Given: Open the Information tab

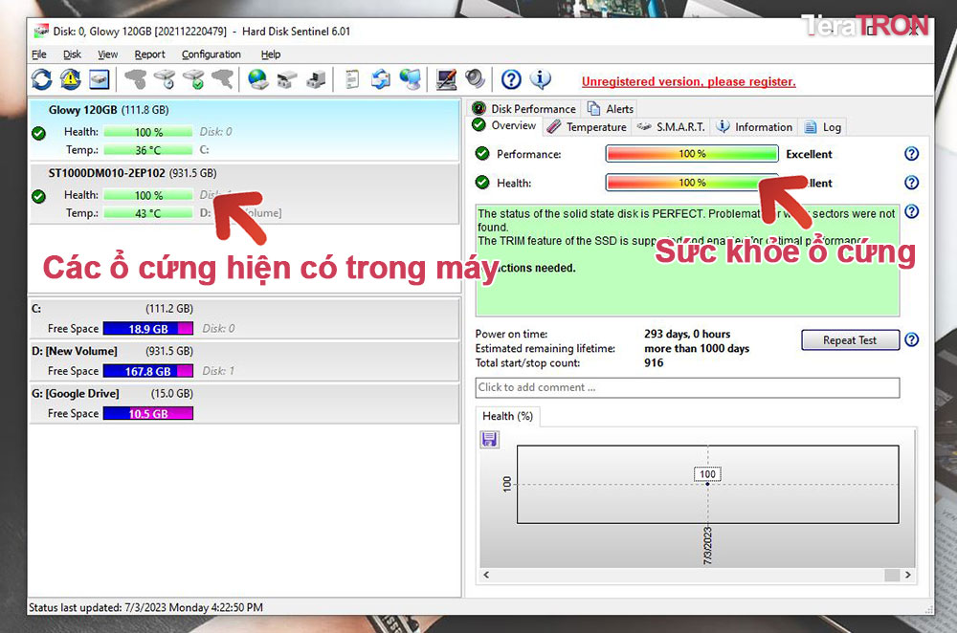Looking at the screenshot, I should click(754, 127).
